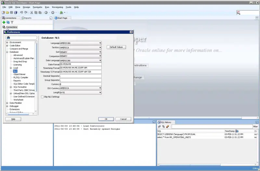This screenshot has width=260, height=171.
Task: Expand the Data Modeler tree node
Action: [x=7, y=103]
